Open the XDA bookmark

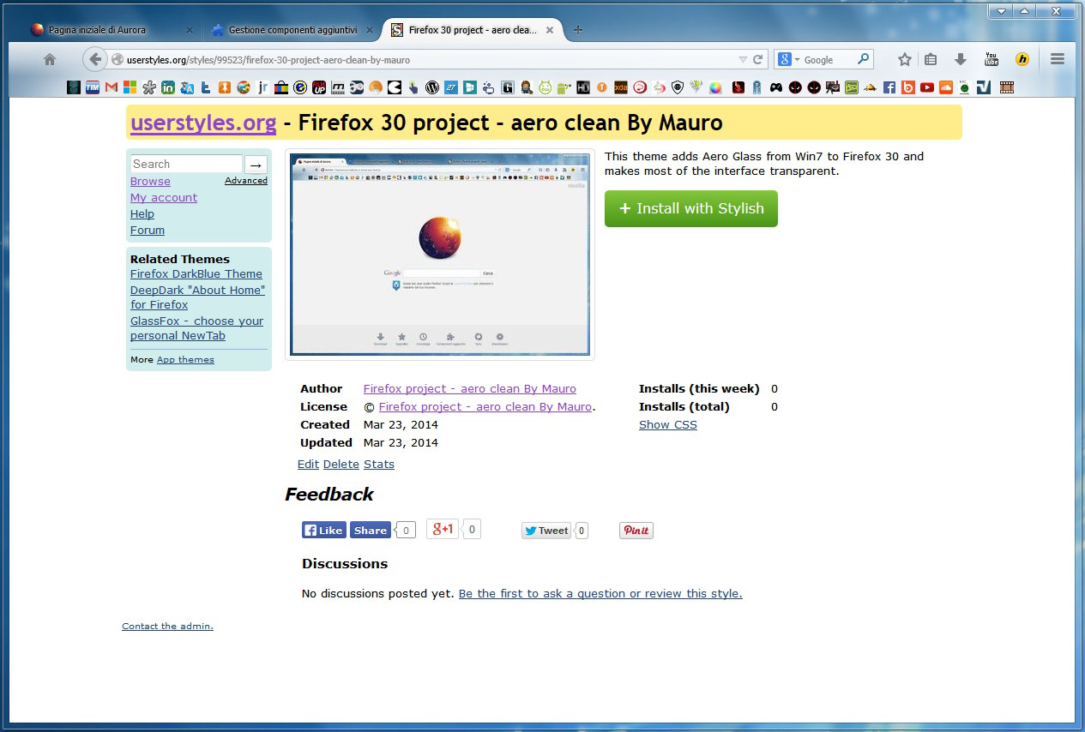point(621,87)
